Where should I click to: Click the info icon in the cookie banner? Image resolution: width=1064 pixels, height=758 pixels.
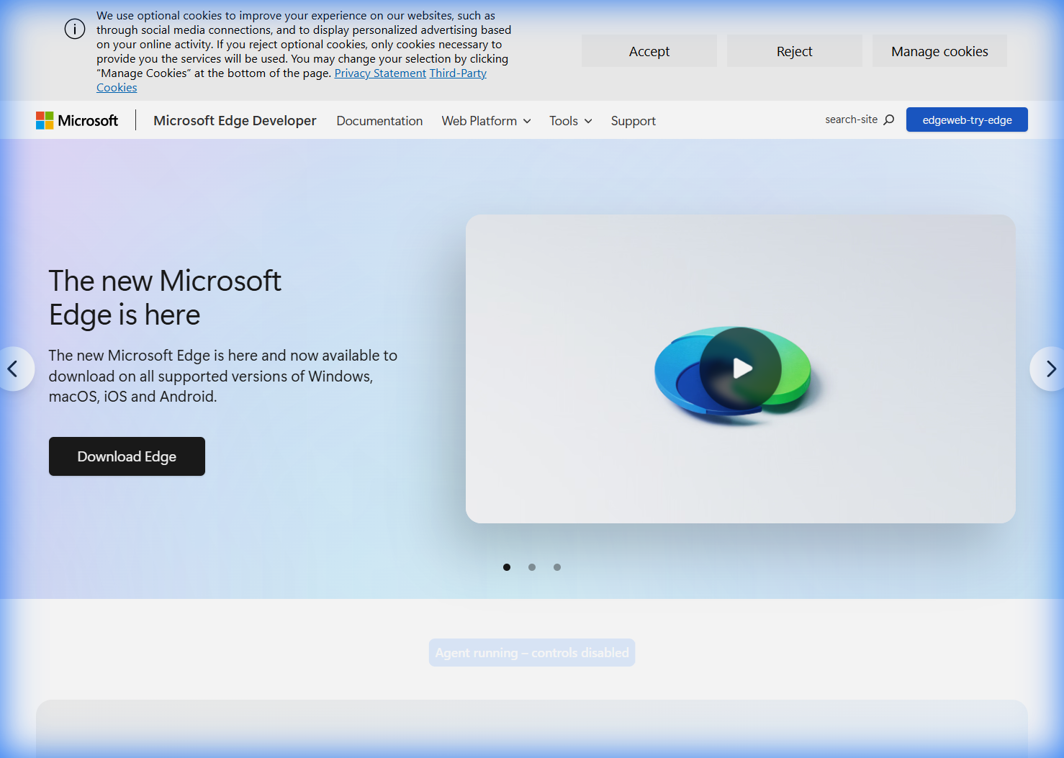tap(74, 29)
